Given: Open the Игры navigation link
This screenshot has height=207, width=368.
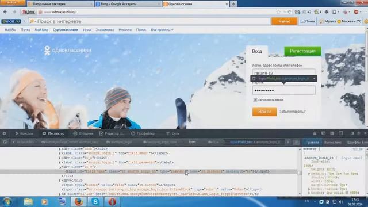Looking at the screenshot, I should [x=87, y=30].
